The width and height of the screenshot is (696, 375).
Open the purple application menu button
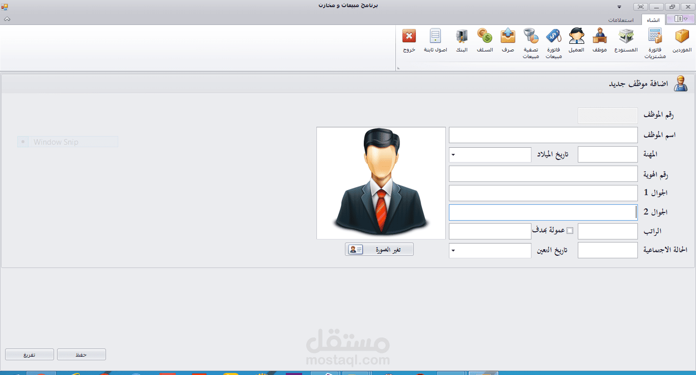pos(680,19)
